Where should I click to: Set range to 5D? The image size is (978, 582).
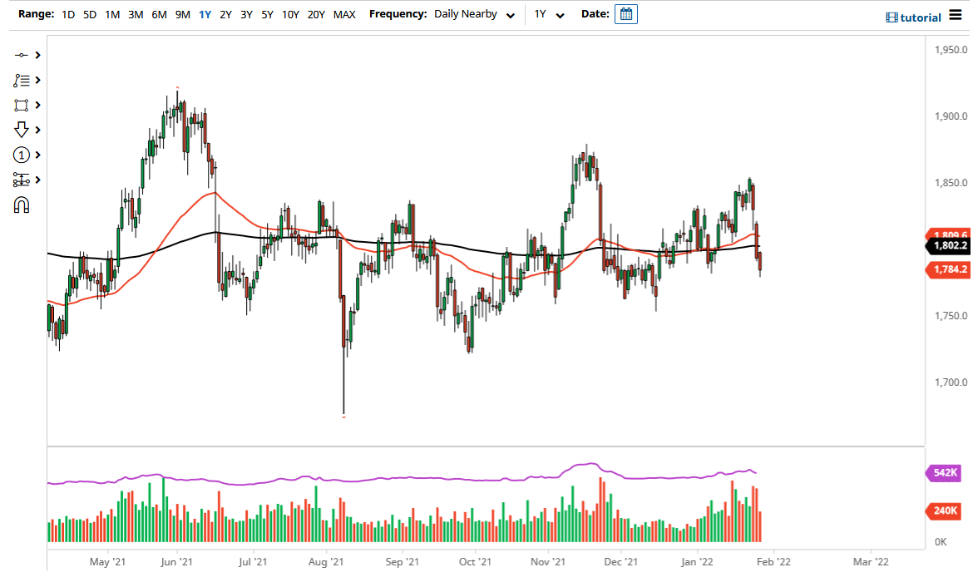point(90,14)
